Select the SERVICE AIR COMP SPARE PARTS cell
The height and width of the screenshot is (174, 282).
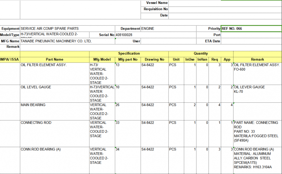click(67, 29)
